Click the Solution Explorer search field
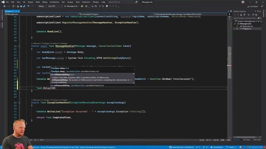Screen dimensions: 266x149 (245, 18)
